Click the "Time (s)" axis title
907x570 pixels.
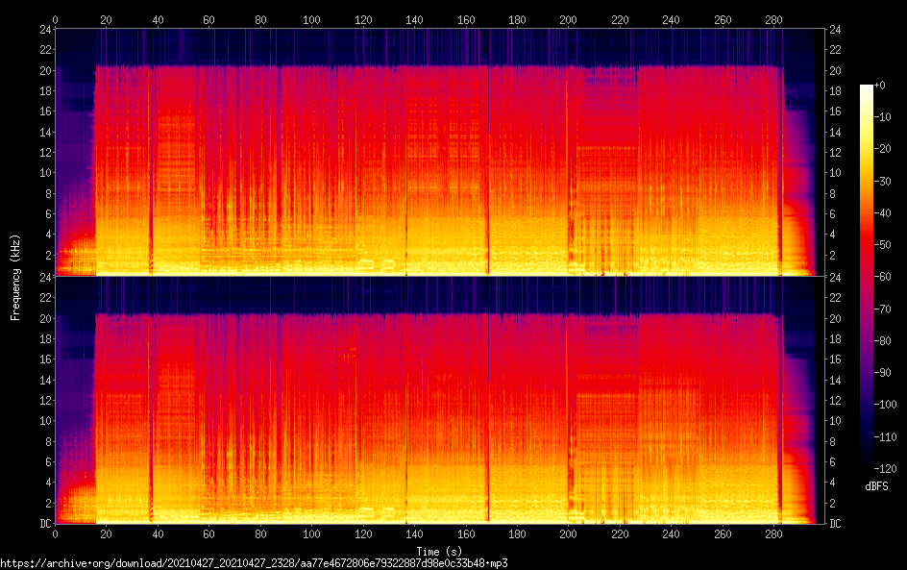pos(440,552)
